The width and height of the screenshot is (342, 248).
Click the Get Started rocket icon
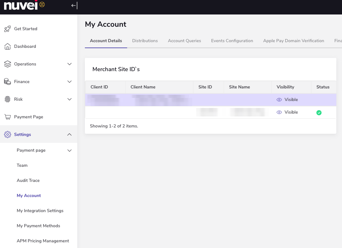tap(8, 29)
